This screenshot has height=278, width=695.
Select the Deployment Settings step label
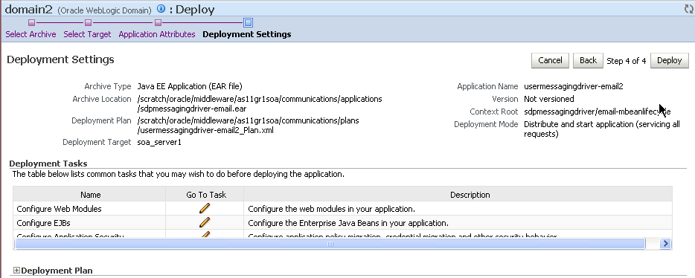click(247, 34)
